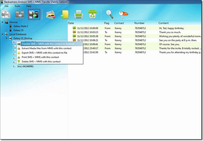Collapse the Local Databases tree node
The height and width of the screenshot is (141, 203).
tap(2, 34)
